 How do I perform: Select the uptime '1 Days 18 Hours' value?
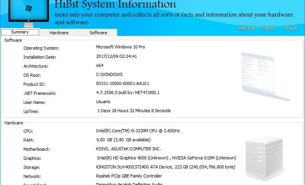134,111
